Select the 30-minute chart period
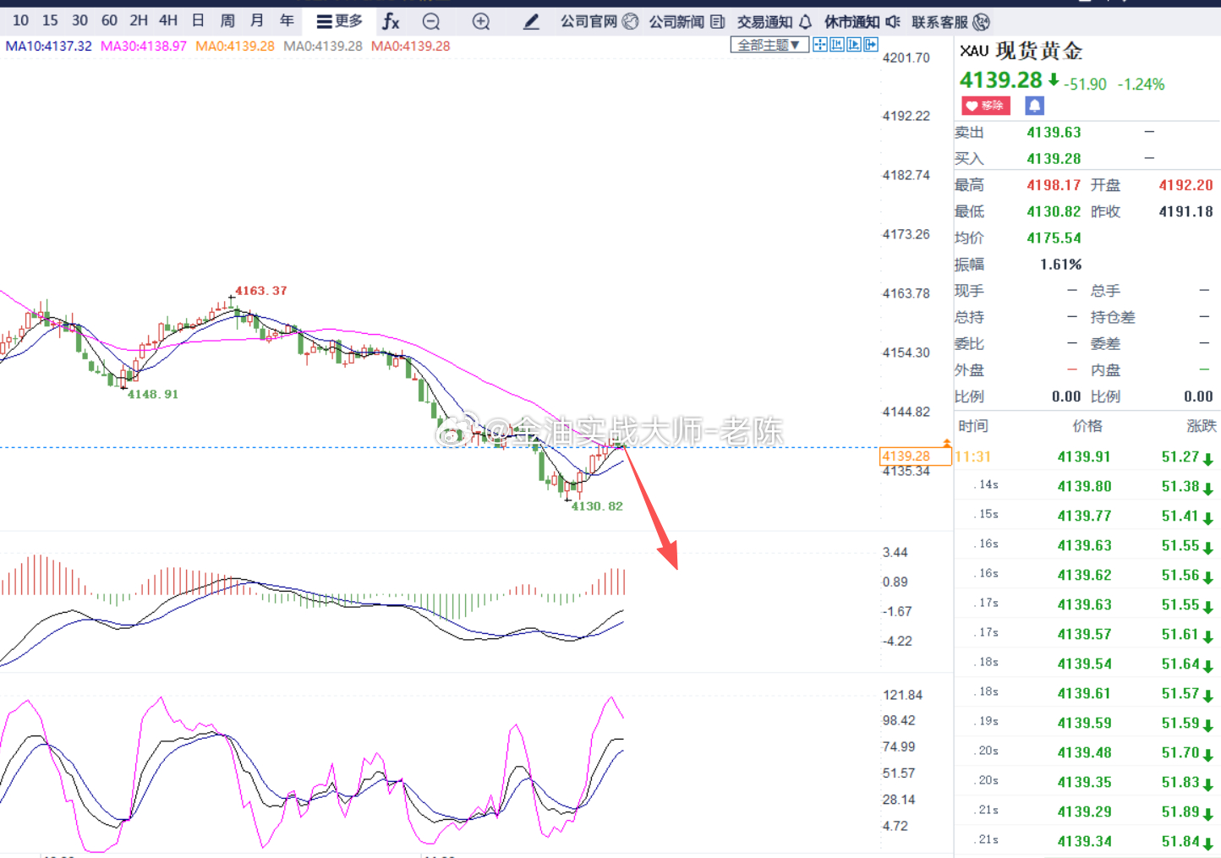This screenshot has width=1221, height=858. [x=79, y=20]
